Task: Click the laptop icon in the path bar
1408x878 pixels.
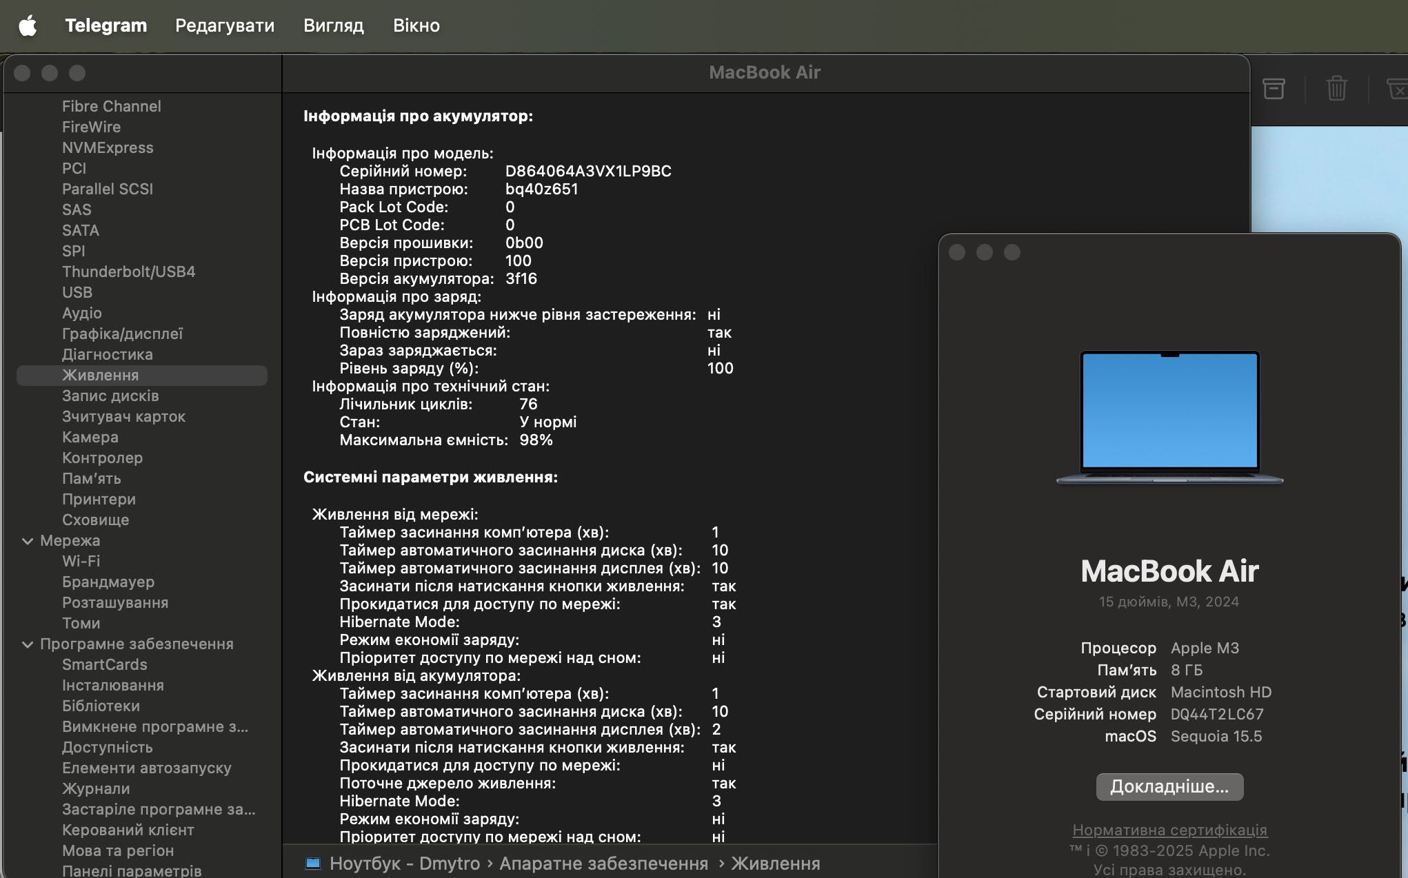Action: (313, 864)
